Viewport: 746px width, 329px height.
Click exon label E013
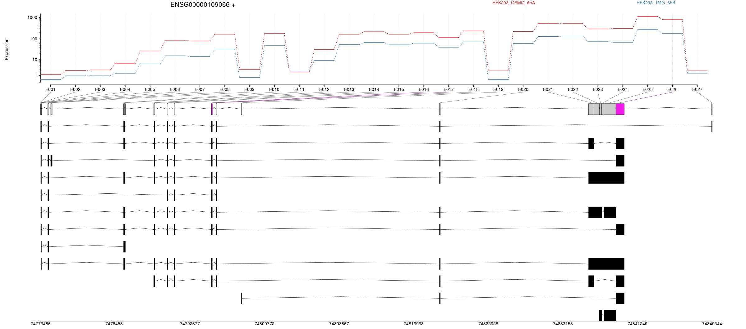349,89
